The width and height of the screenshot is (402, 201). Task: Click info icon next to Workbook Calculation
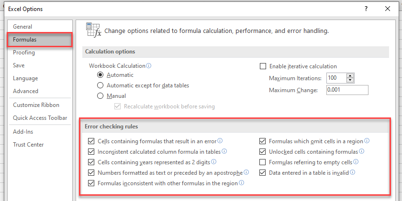(149, 66)
